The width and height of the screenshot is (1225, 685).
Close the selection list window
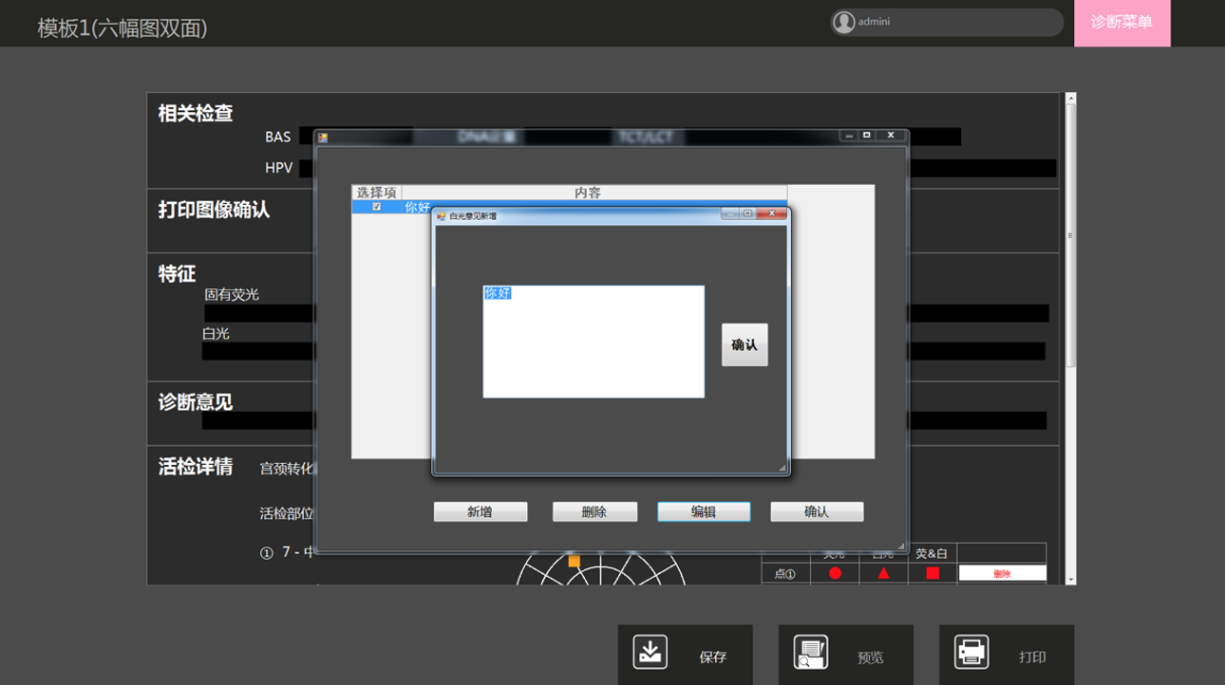pyautogui.click(x=891, y=136)
